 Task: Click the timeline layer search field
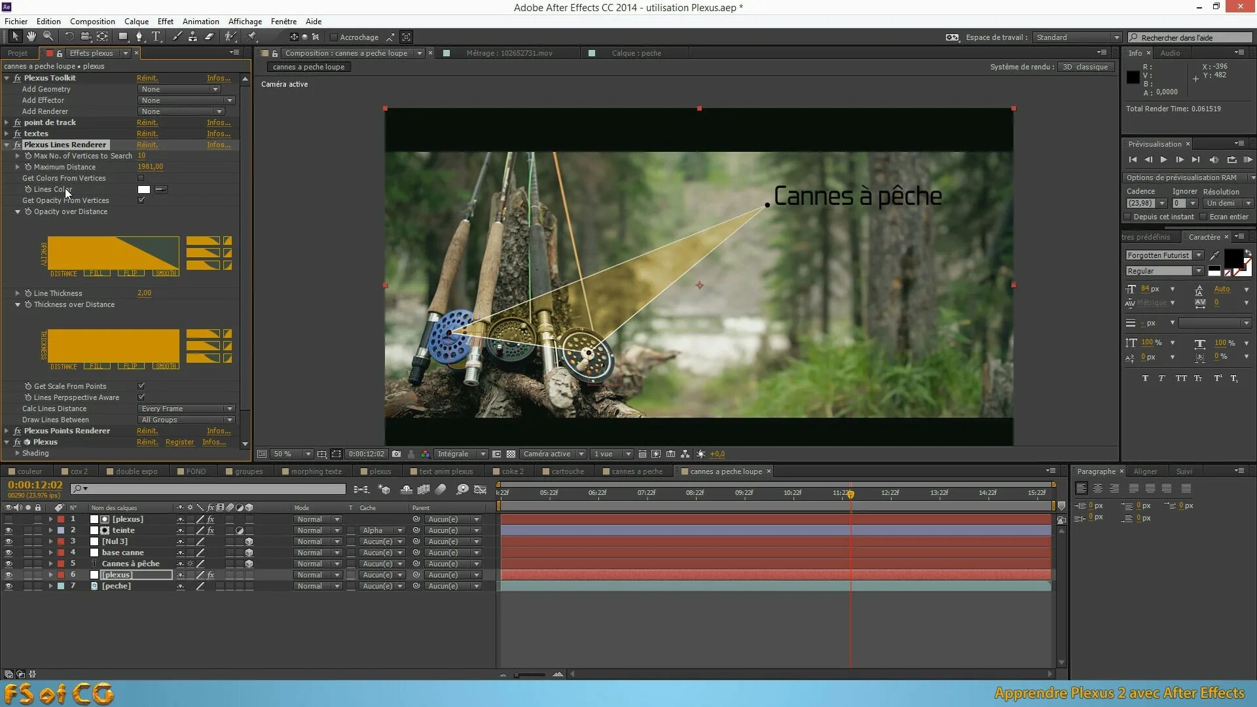pyautogui.click(x=208, y=489)
